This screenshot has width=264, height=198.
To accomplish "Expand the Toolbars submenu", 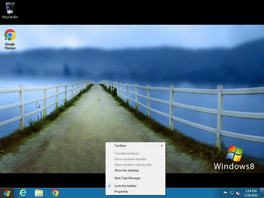I will [x=136, y=146].
